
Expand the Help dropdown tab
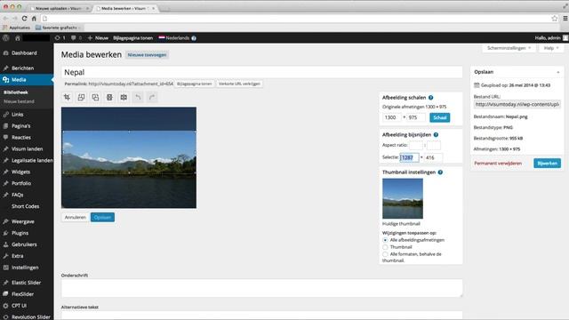tap(551, 48)
